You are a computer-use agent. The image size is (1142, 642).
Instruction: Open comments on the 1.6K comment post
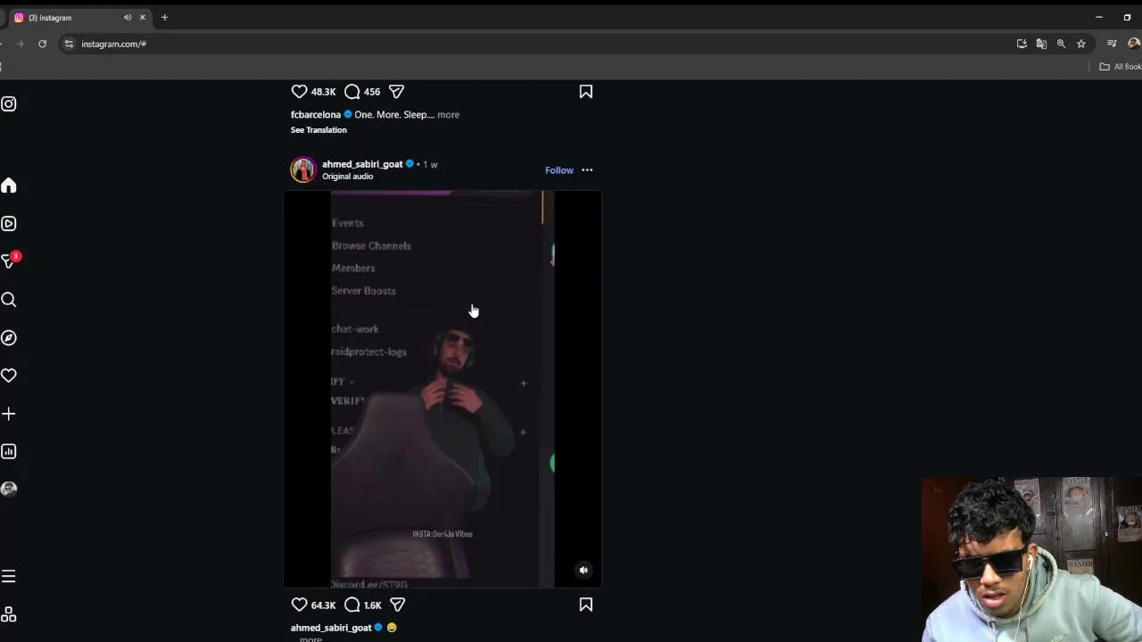(352, 605)
